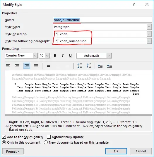
Task: Open help with question mark icon
Action: (x=134, y=4)
